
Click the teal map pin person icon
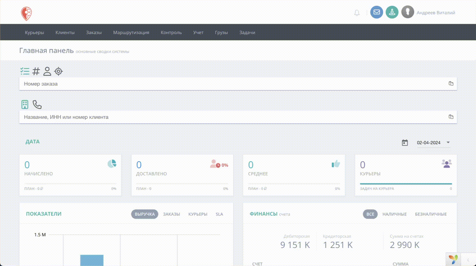point(392,12)
